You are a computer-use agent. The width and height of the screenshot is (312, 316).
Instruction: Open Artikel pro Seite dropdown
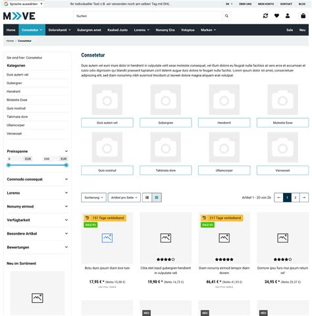[x=124, y=198]
